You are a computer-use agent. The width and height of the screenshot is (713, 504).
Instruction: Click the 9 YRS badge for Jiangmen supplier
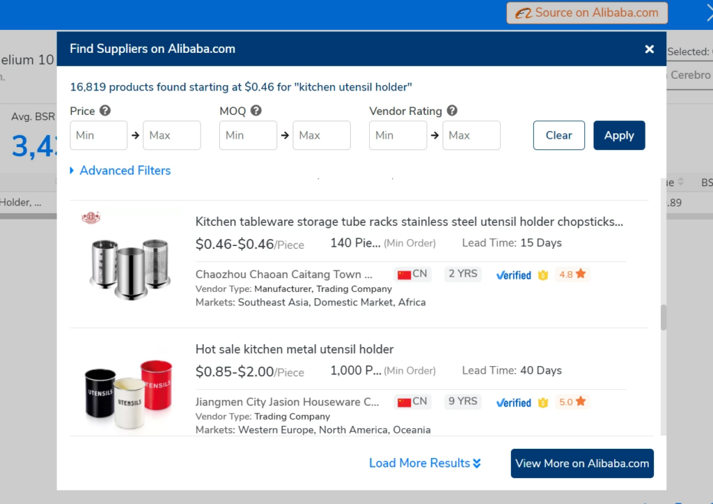462,402
